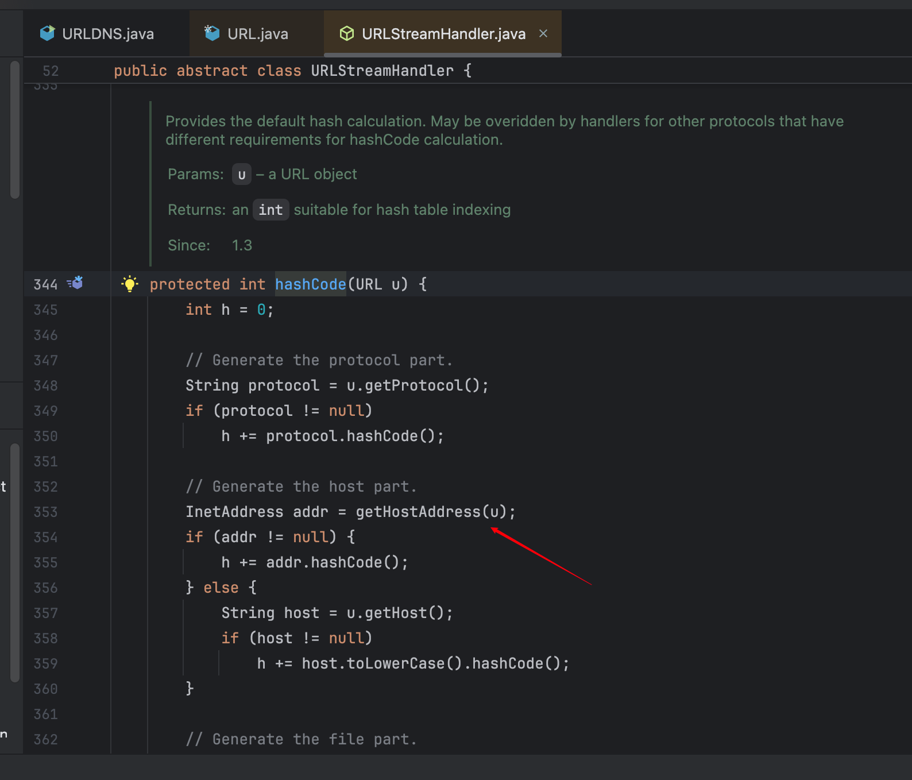This screenshot has width=912, height=780.
Task: Click the overridden-method gutter icon on line 344
Action: [75, 283]
